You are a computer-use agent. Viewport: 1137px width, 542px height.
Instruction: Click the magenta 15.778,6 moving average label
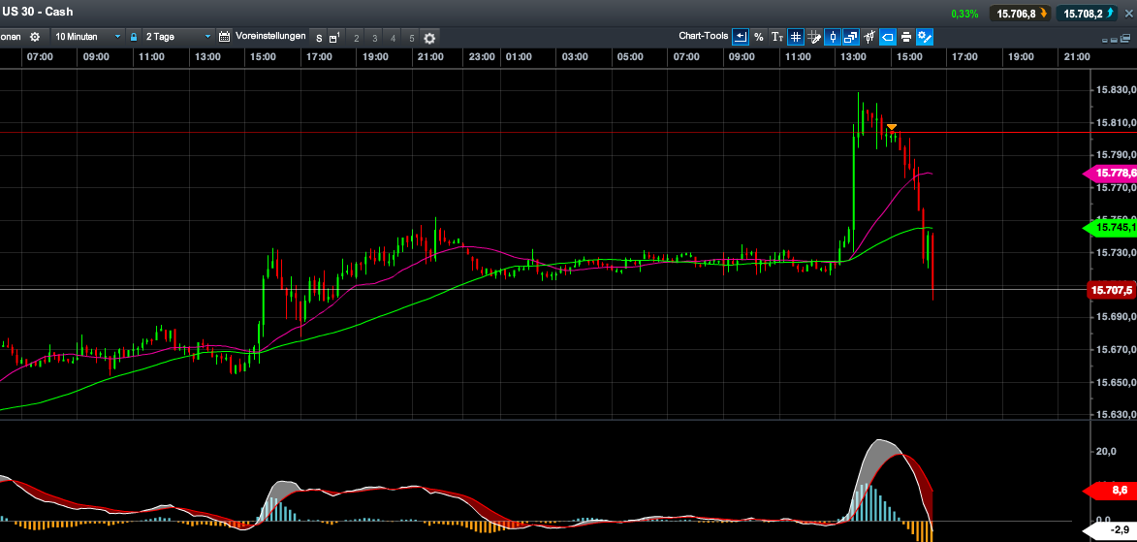1110,174
